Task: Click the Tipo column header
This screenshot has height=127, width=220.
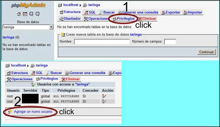Action: coord(45,90)
